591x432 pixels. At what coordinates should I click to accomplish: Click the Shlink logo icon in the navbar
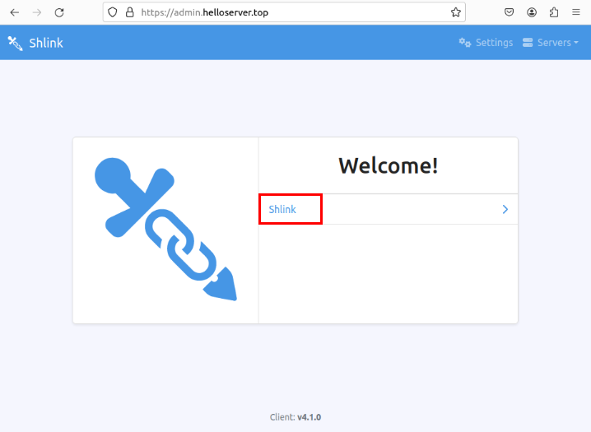pyautogui.click(x=16, y=43)
